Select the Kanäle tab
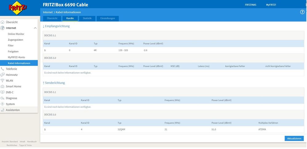 pyautogui.click(x=70, y=18)
